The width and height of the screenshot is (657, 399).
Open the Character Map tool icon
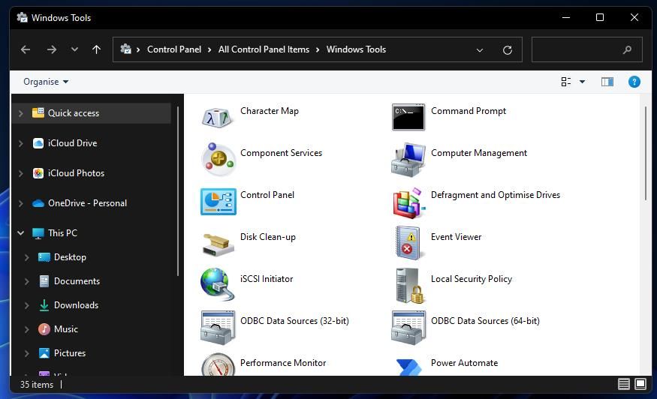tap(218, 117)
